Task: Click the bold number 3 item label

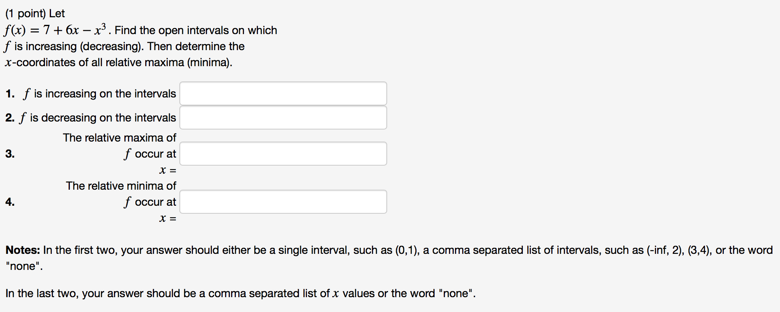Action: [x=9, y=153]
